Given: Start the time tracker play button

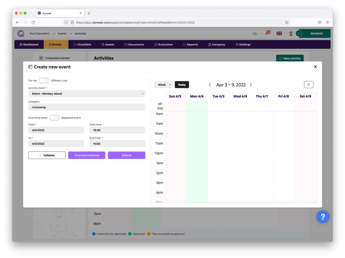Looking at the screenshot, I should coord(299,34).
